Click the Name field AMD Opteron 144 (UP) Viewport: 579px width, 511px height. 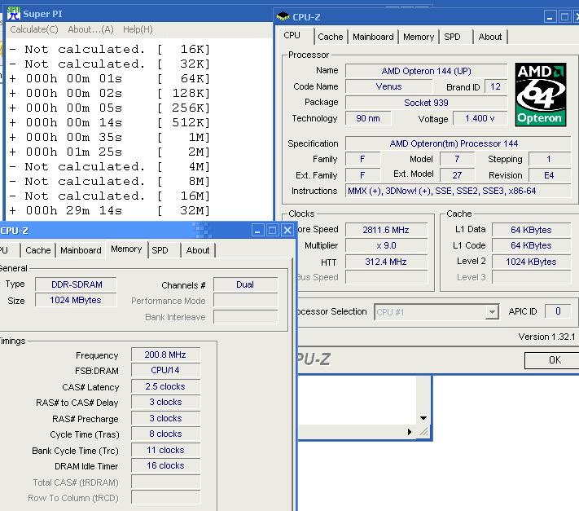[x=426, y=71]
